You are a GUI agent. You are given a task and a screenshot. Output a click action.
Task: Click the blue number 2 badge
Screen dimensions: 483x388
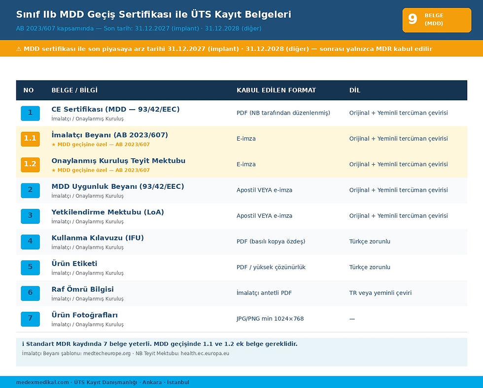(30, 190)
